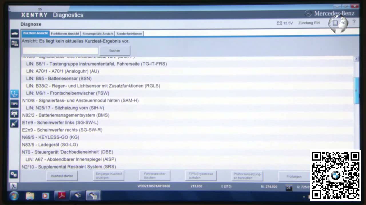Click the list scrollbar up arrow
Image resolution: width=366 pixels, height=205 pixels.
(356, 59)
